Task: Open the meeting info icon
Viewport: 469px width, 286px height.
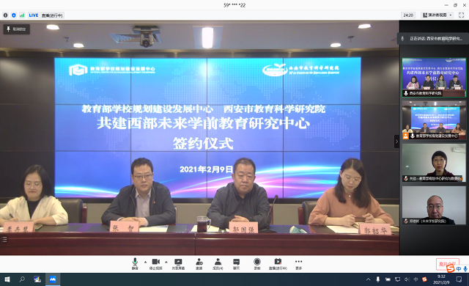Action: point(5,15)
